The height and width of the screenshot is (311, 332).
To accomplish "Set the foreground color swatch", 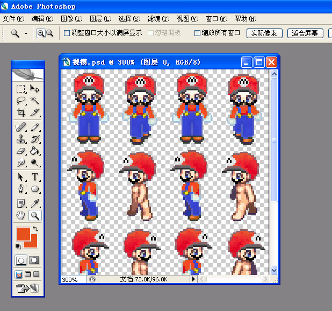I will point(23,234).
